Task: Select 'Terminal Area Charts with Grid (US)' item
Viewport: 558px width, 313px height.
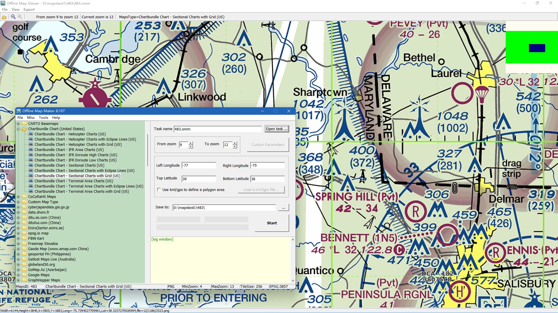Action: [82, 192]
